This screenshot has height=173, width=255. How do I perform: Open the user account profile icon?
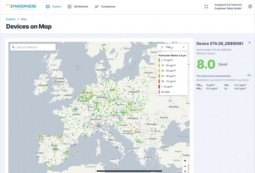click(x=250, y=6)
